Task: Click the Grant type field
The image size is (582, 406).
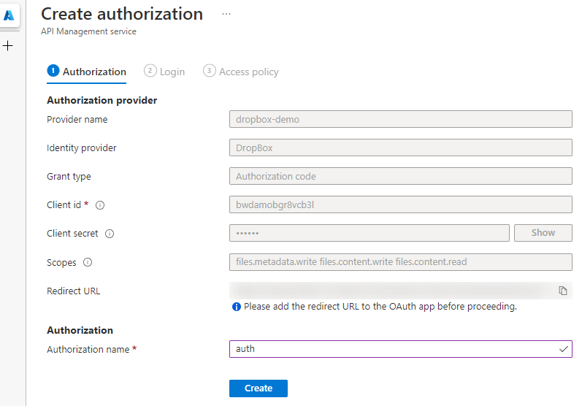Action: pyautogui.click(x=400, y=176)
